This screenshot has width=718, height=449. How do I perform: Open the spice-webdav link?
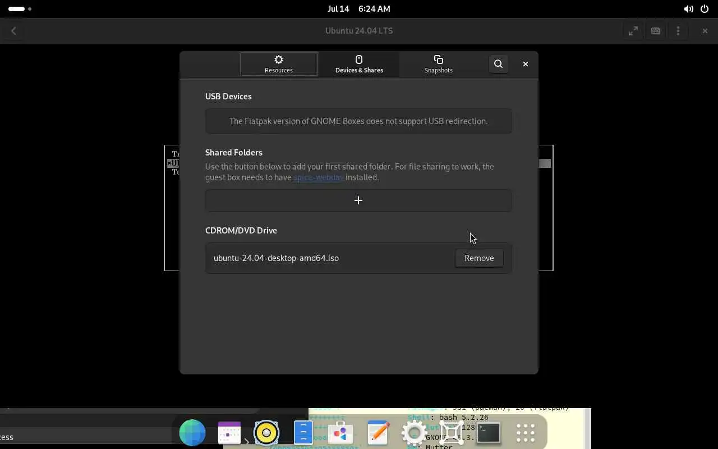pos(318,177)
